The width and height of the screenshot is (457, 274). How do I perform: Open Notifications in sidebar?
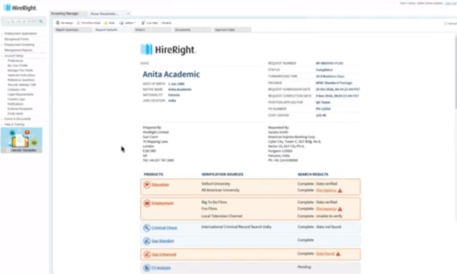coord(15,104)
